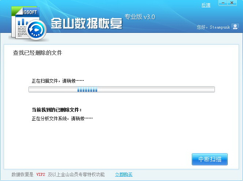
Task: Click the 金山数据恢复 title text
Action: tap(87, 23)
